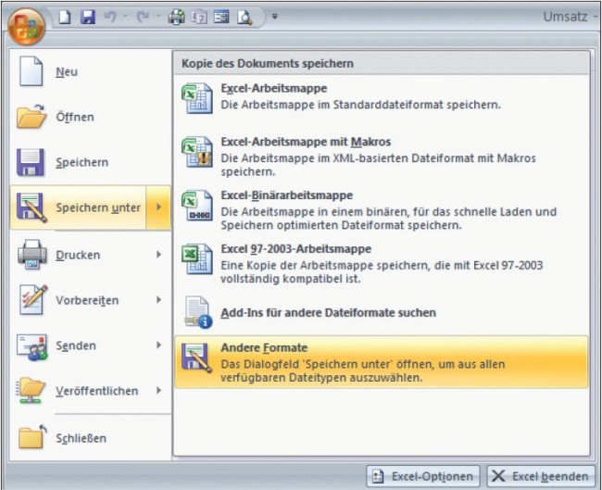
Task: Click the Add-Ins document info icon
Action: (198, 312)
